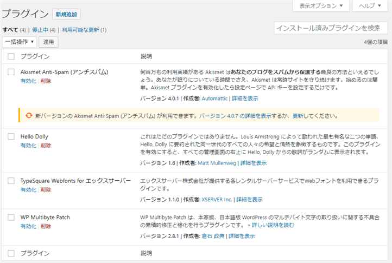Activate TypeSquare Webfonts via 有効化 link
Image resolution: width=392 pixels, height=263 pixels.
coord(28,190)
